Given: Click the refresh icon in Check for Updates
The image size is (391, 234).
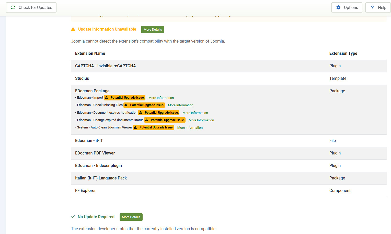Looking at the screenshot, I should tap(13, 8).
